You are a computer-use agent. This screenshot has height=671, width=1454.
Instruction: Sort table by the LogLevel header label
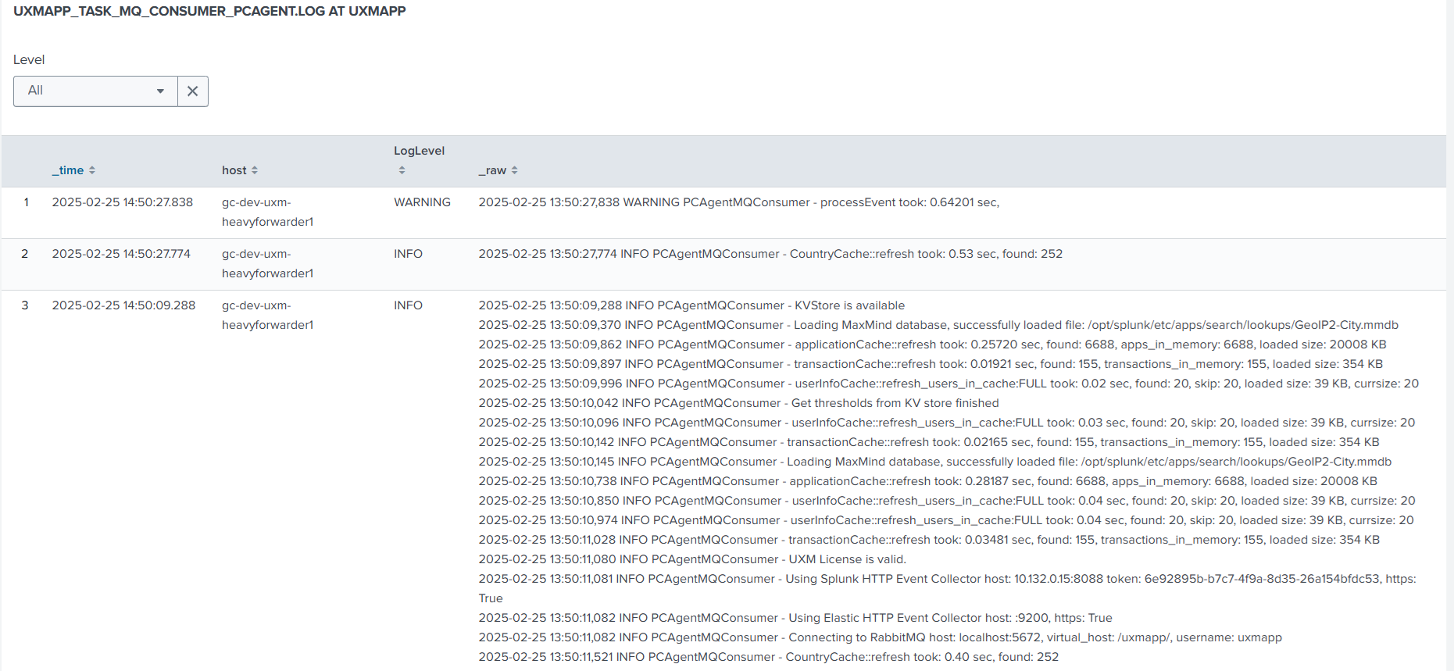[x=419, y=151]
